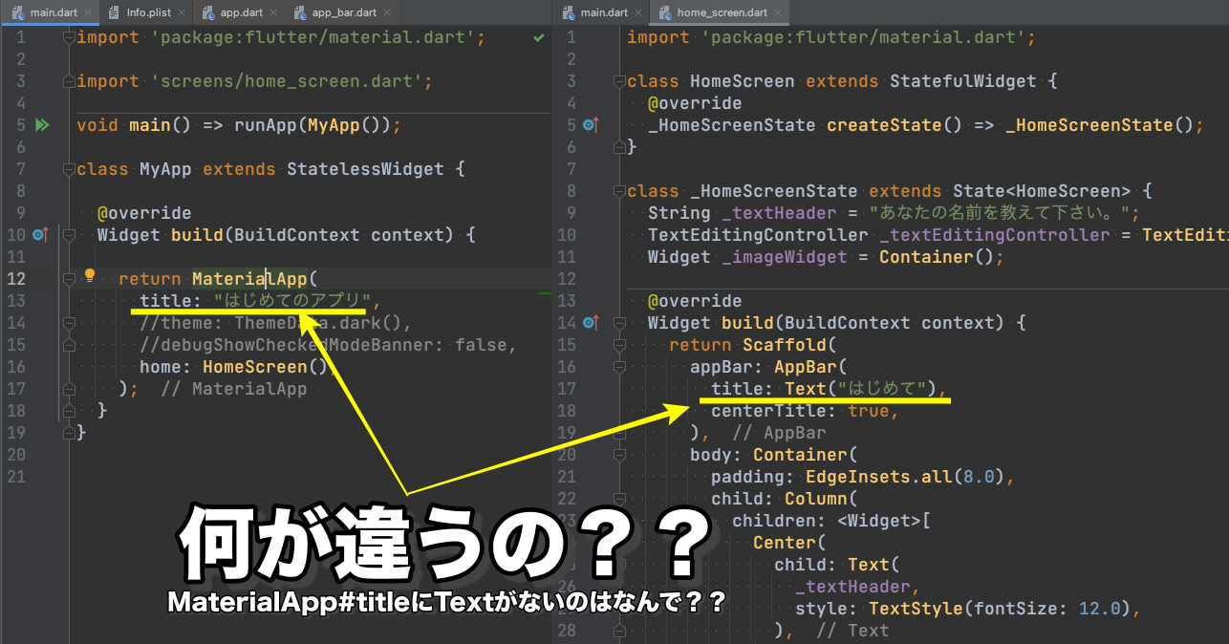Switch to the Info.plist tab

[x=148, y=12]
